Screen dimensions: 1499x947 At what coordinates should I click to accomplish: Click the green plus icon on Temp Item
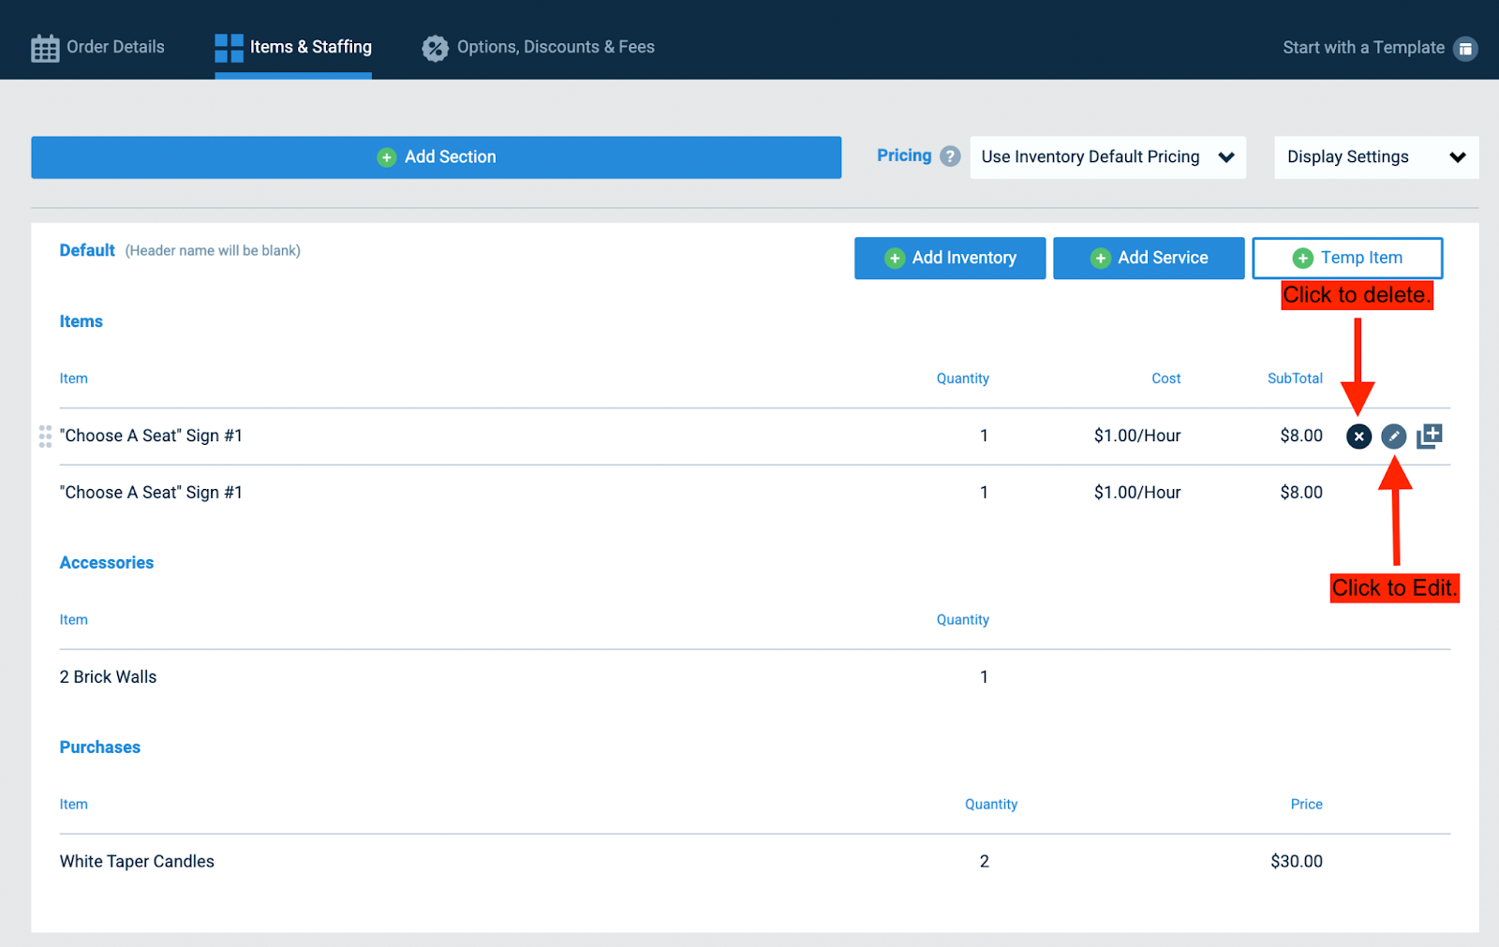1302,258
